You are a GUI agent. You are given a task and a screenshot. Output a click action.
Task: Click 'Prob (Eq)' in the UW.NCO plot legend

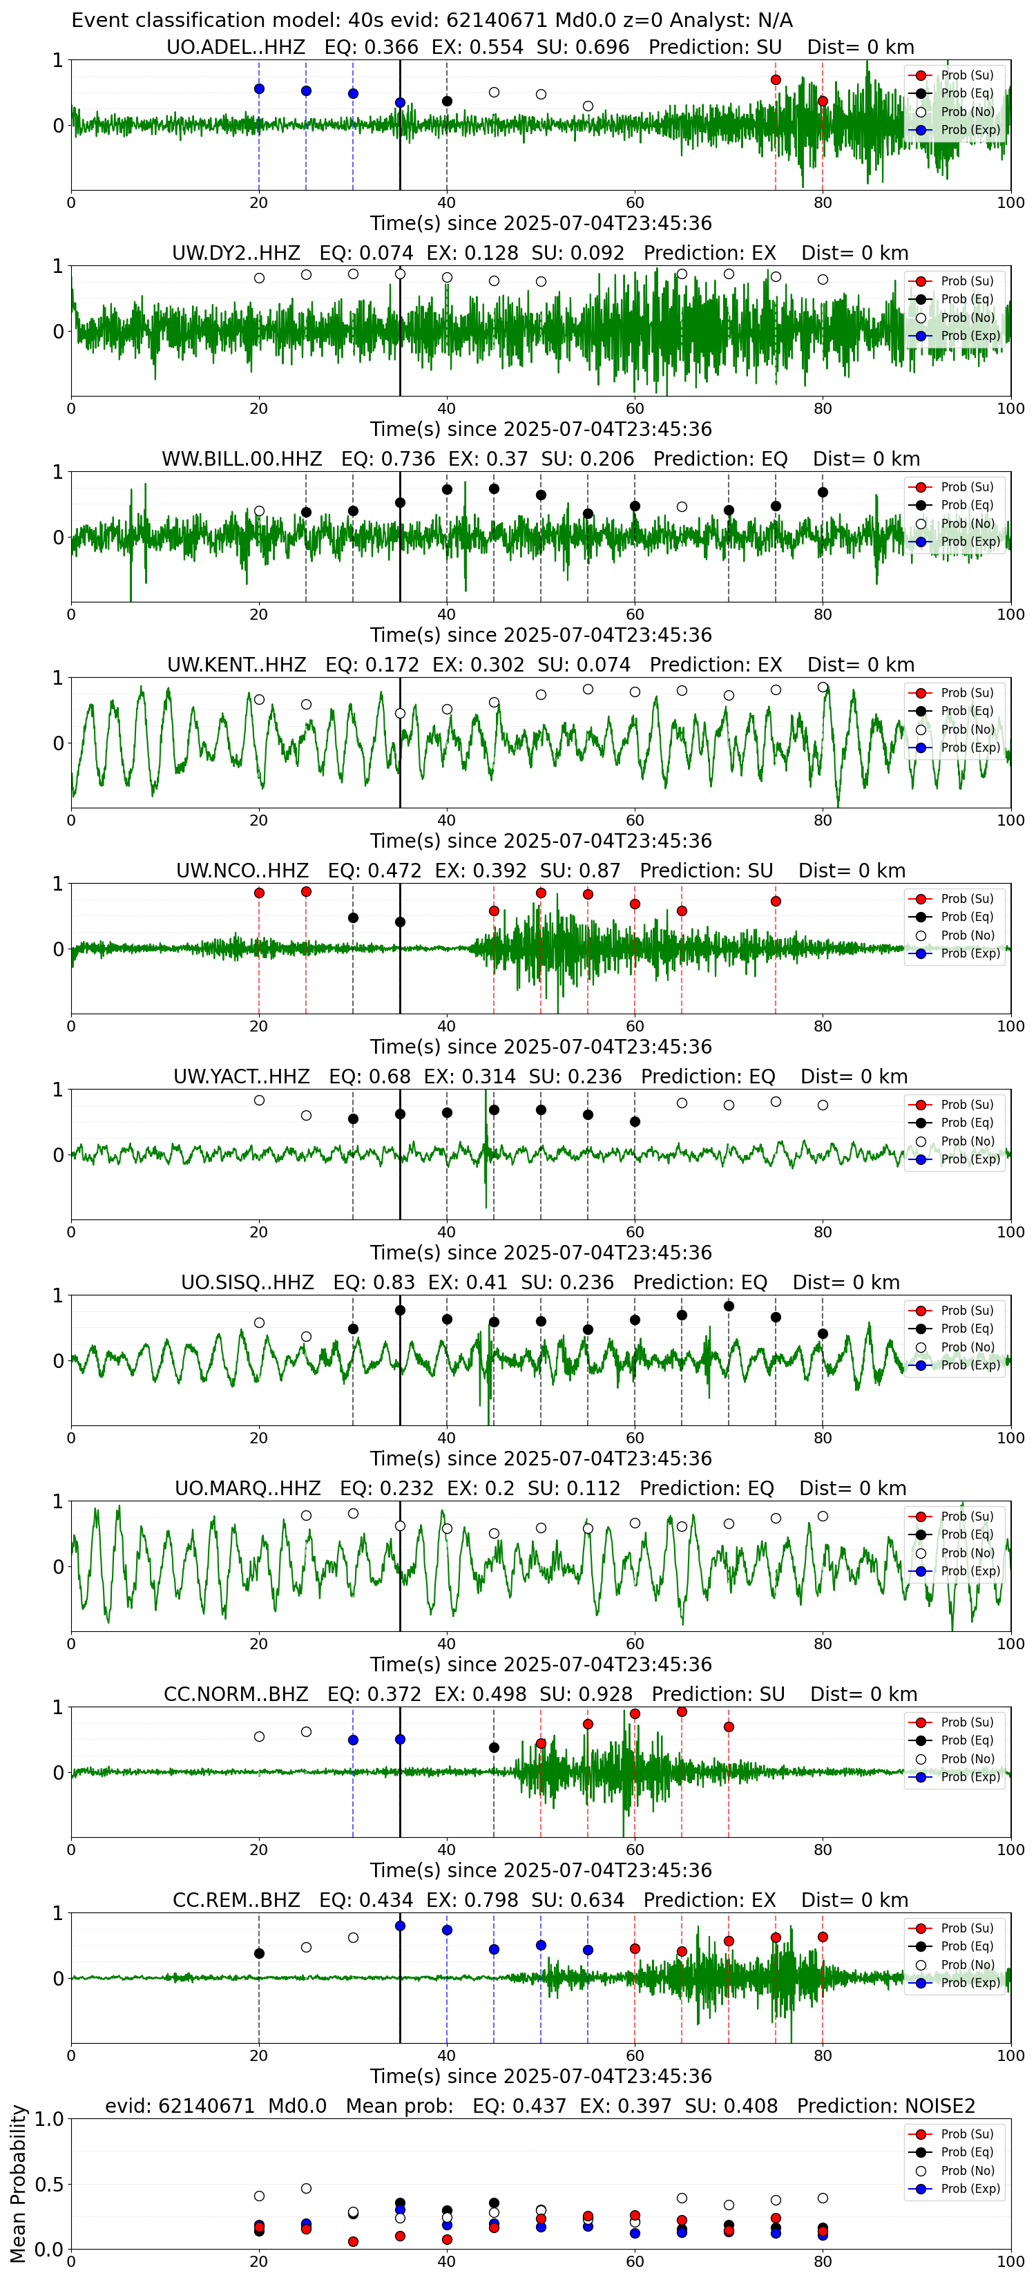pos(967,917)
